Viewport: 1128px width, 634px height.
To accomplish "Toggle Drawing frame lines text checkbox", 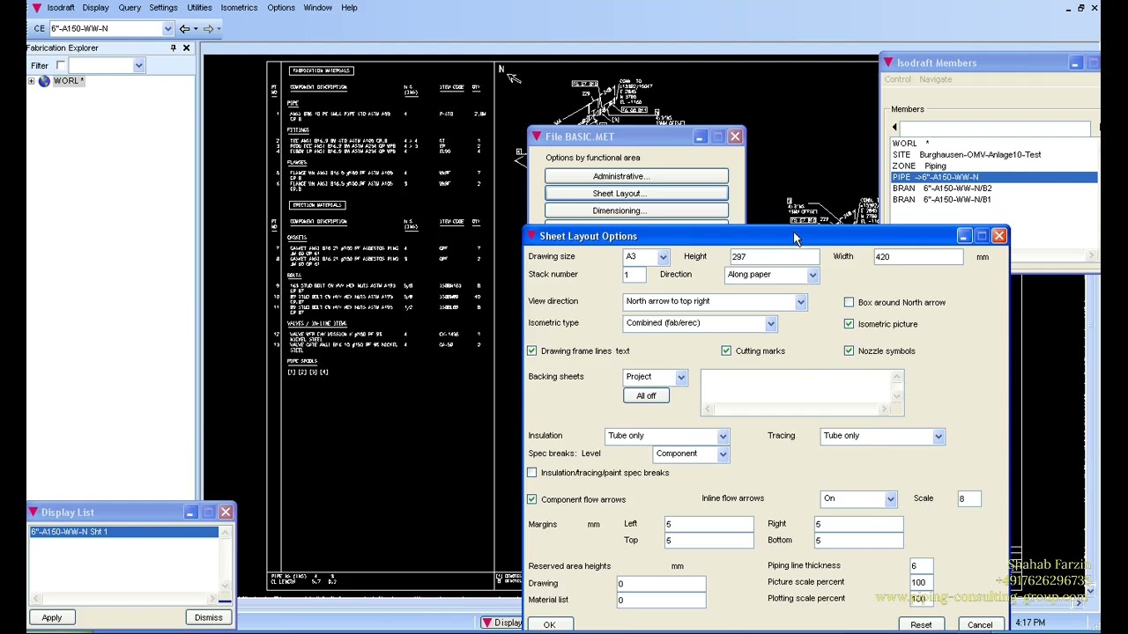I will click(532, 351).
